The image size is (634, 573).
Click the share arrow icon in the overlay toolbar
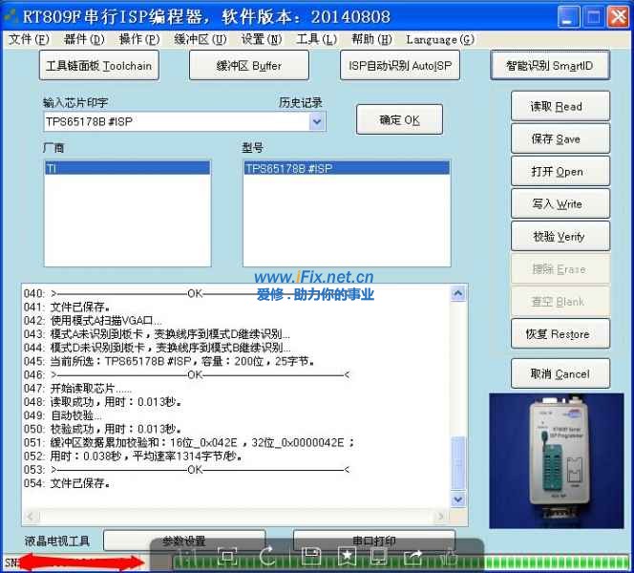pyautogui.click(x=413, y=555)
